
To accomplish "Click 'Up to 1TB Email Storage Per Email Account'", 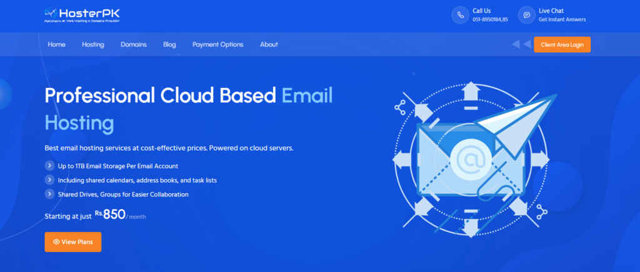I will pyautogui.click(x=118, y=166).
